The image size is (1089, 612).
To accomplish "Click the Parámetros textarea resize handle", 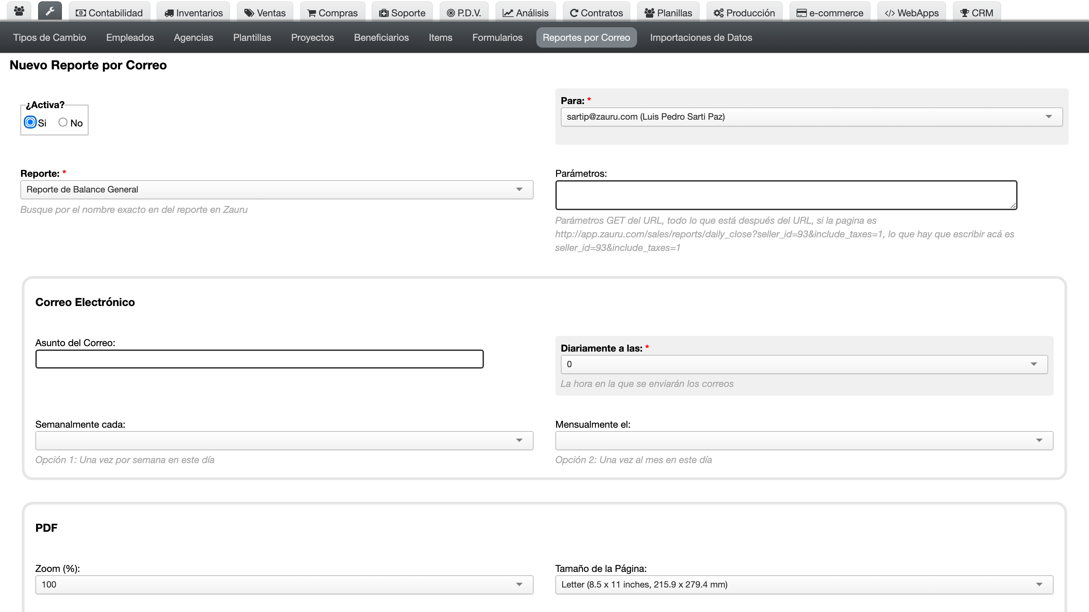I will point(1013,206).
